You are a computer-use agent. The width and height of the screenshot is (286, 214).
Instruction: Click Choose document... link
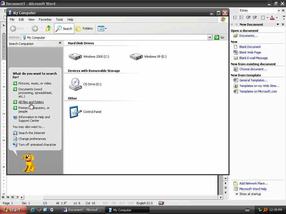(253, 69)
